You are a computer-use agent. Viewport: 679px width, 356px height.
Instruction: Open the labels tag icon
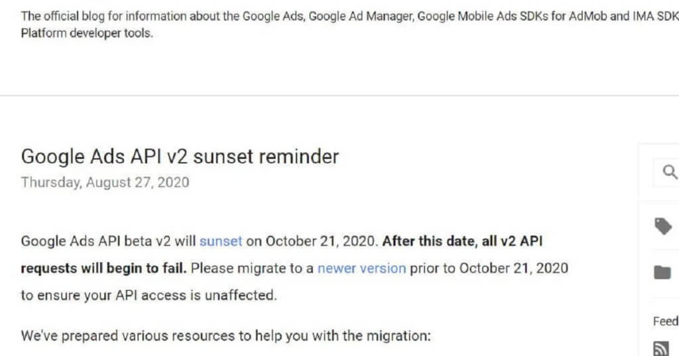click(663, 226)
